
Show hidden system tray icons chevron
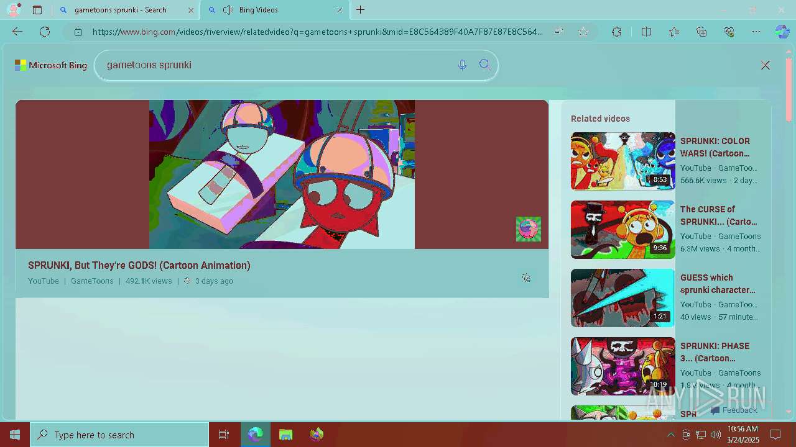[670, 435]
